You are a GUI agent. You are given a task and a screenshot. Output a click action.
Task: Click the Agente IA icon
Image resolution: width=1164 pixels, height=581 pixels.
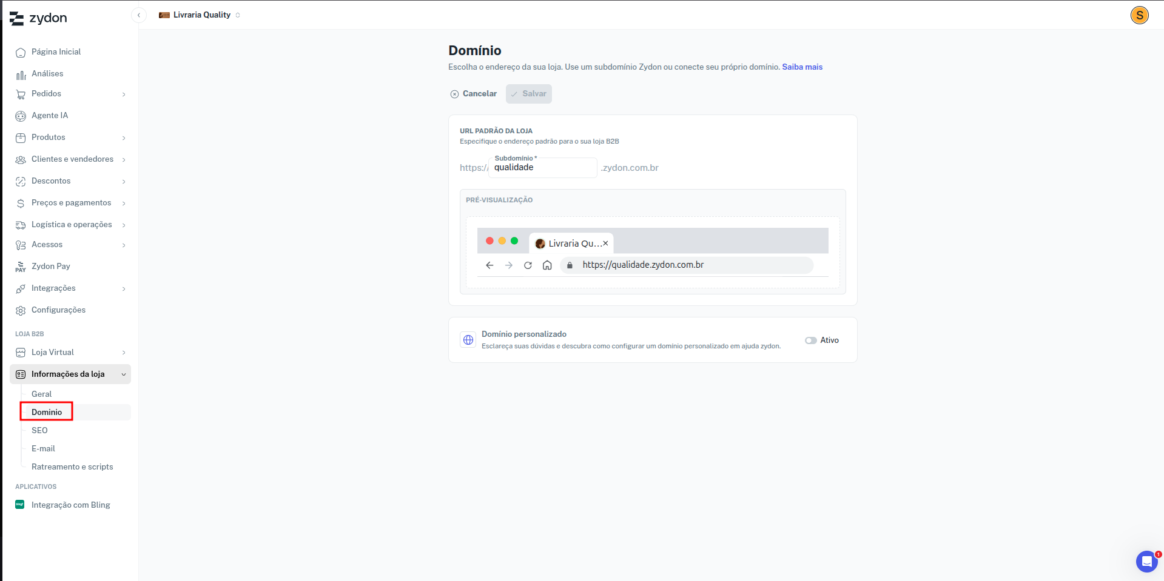[x=21, y=116]
